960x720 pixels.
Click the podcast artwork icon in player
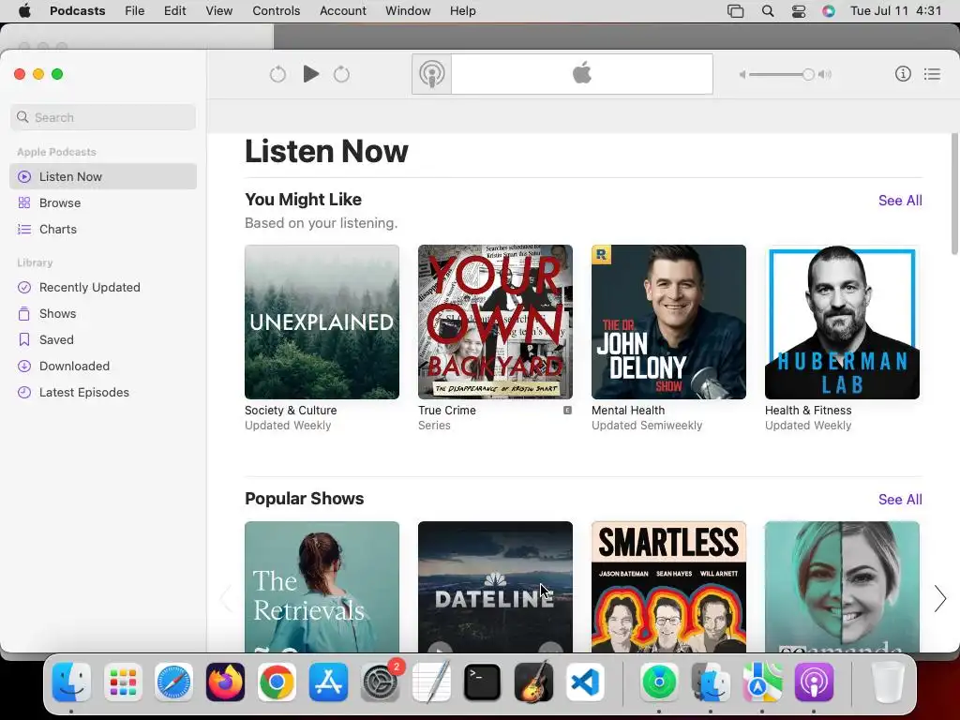point(431,74)
